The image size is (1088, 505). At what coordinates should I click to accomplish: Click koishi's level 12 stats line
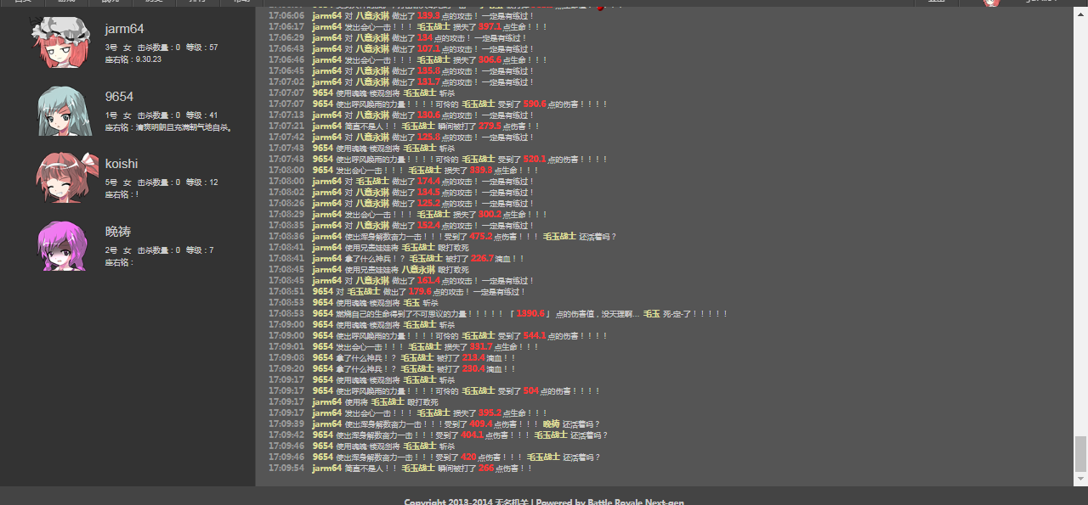click(161, 182)
